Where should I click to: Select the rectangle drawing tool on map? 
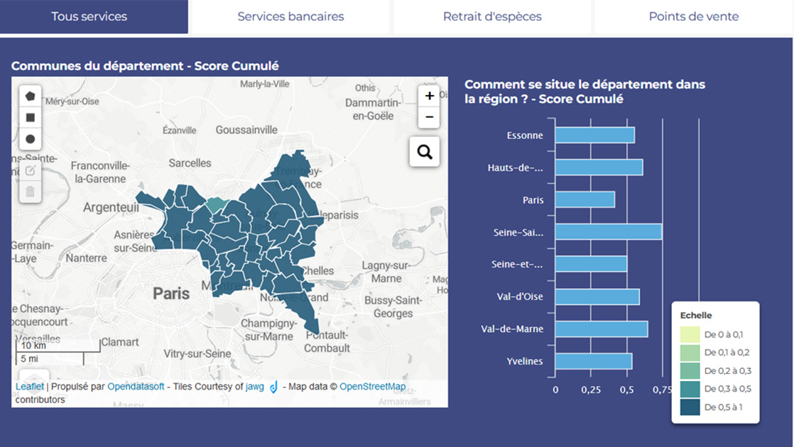coord(30,117)
